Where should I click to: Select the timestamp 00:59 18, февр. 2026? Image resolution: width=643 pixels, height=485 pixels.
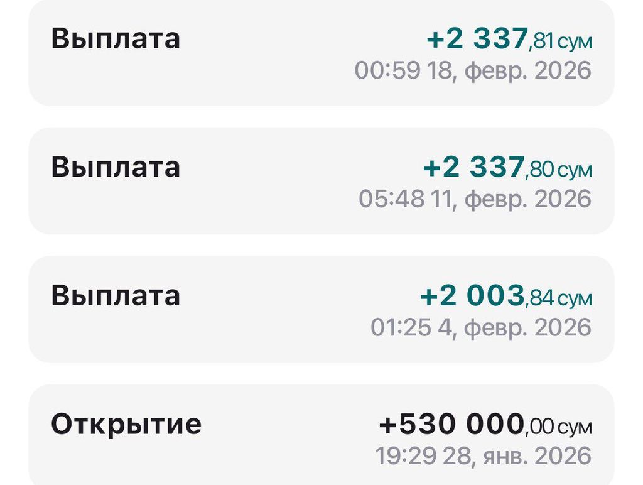(473, 70)
